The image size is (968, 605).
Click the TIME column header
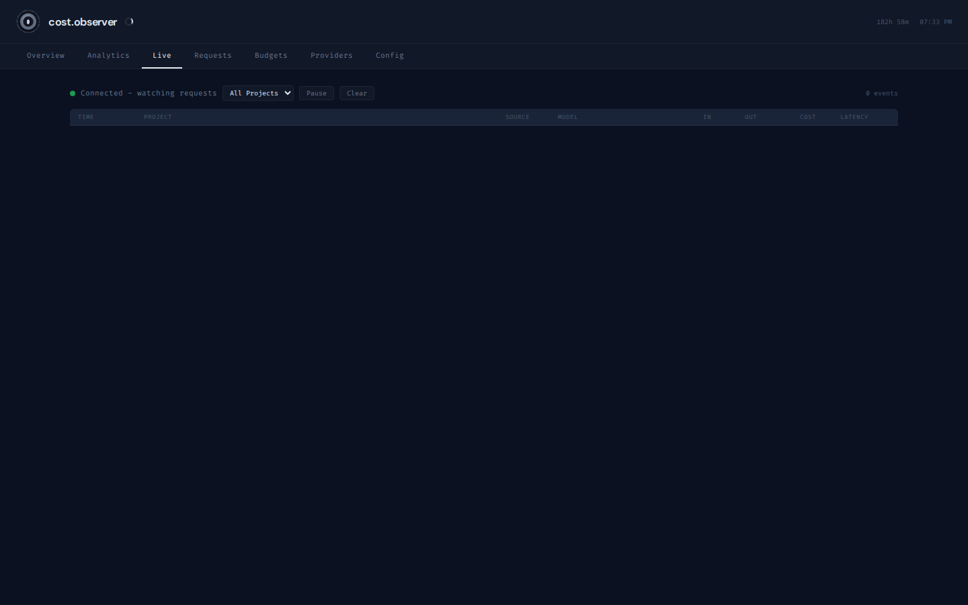click(86, 117)
